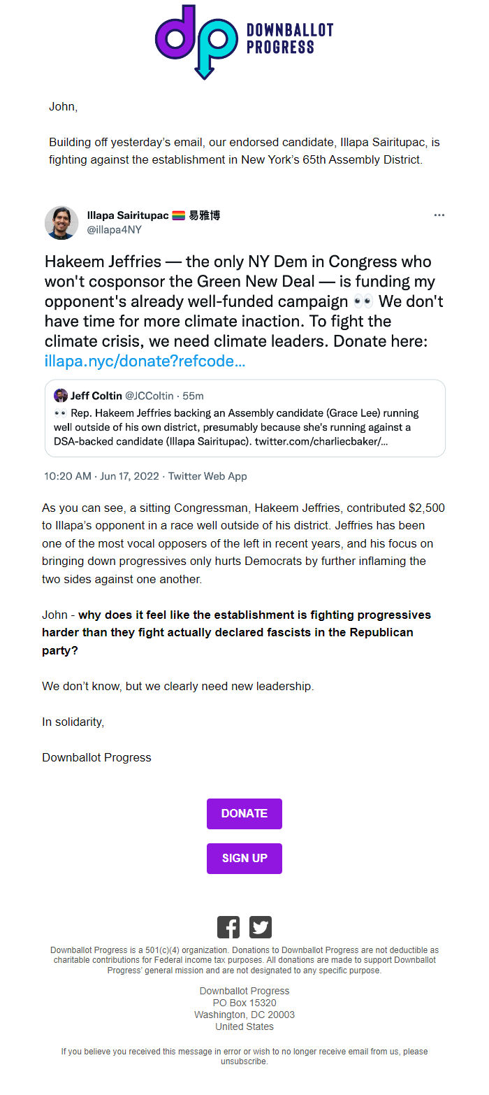The image size is (489, 1095).
Task: Open the quoted Jeff Coltin tweet
Action: click(245, 427)
